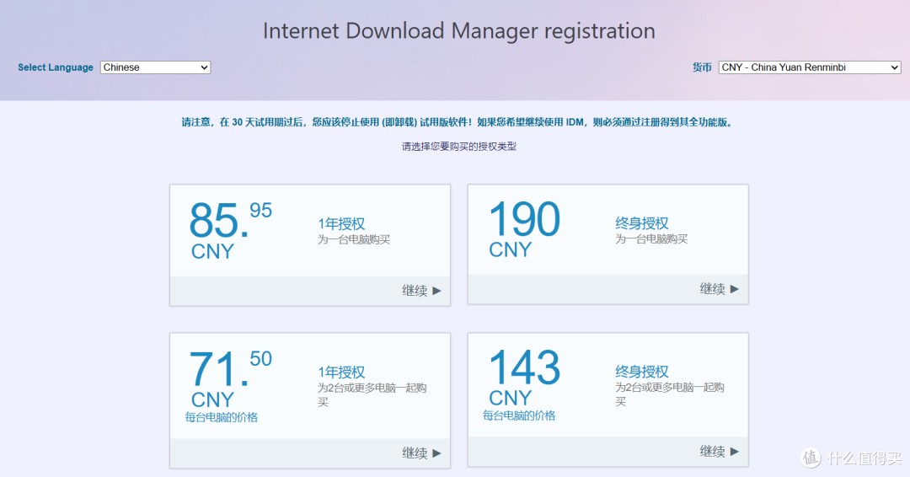Select the 终身授权 single computer title

pos(642,222)
